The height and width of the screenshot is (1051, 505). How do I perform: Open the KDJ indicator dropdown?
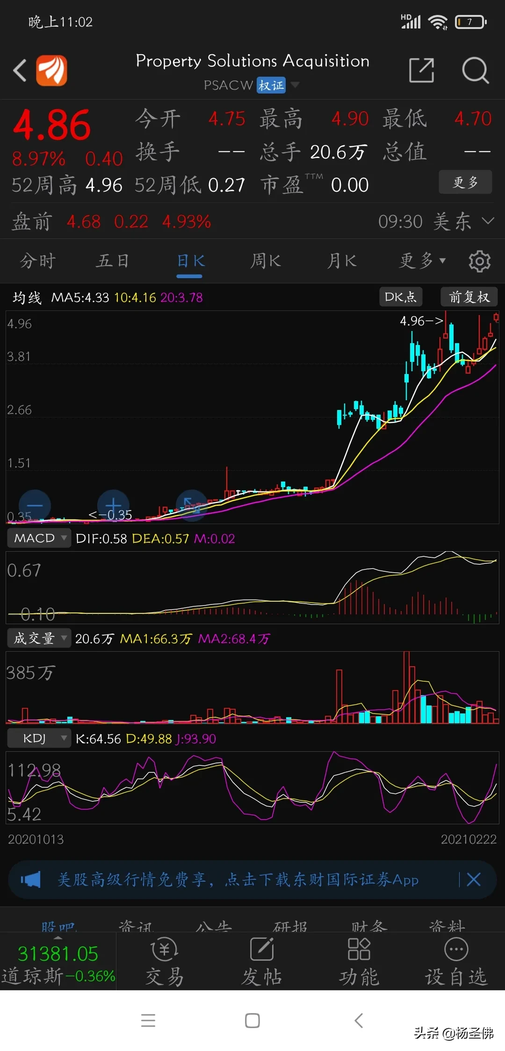tap(39, 738)
